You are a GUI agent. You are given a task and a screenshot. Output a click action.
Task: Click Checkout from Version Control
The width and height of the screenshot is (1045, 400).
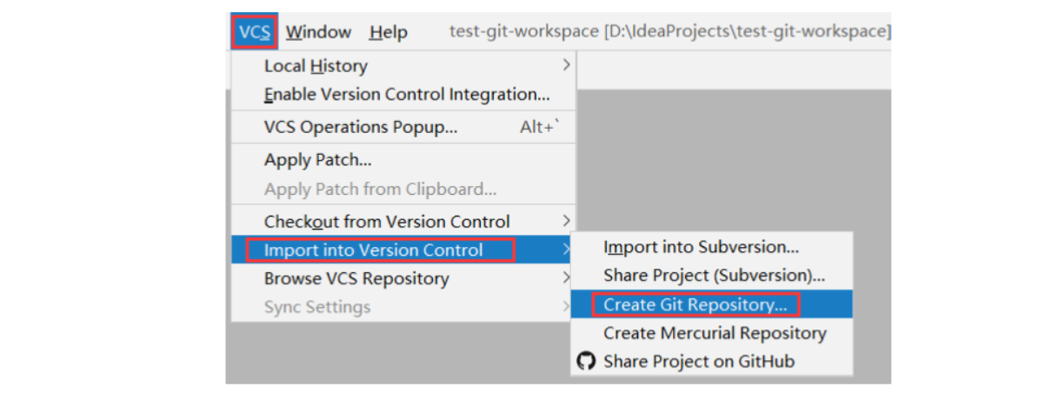pos(387,222)
